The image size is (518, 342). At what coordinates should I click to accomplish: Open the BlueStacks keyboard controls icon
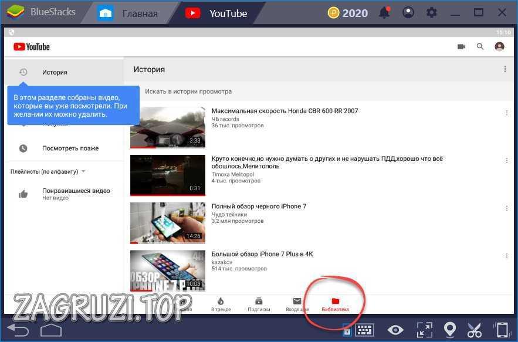pos(364,330)
